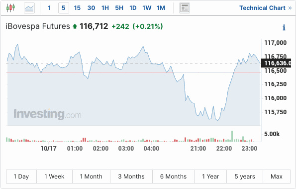
Task: Click the 116,712 price value
Action: [x=94, y=26]
